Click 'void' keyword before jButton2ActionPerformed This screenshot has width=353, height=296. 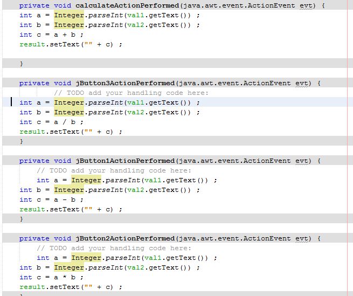[63, 238]
